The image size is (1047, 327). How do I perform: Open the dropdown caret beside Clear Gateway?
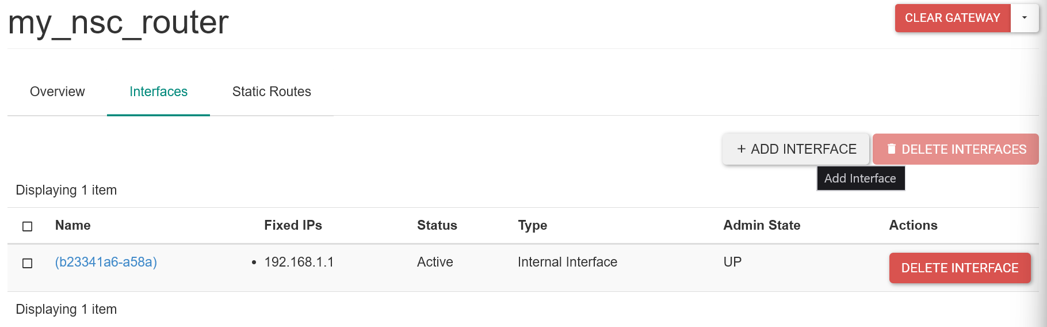[x=1025, y=18]
